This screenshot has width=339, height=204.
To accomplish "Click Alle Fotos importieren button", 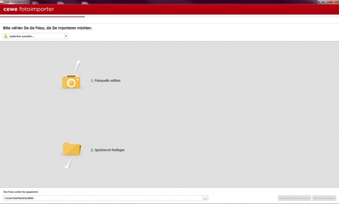I will click(324, 198).
